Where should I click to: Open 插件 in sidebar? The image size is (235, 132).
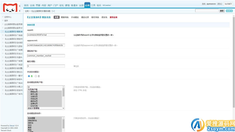pyautogui.click(x=6, y=21)
